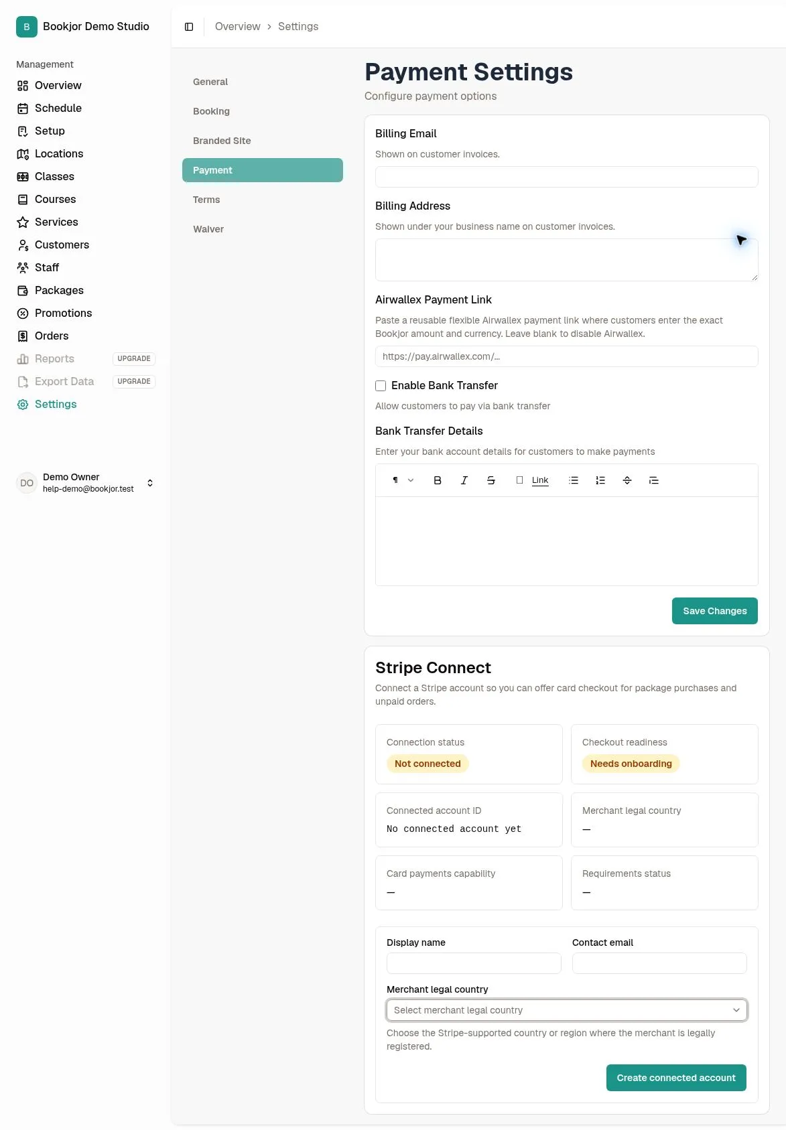The width and height of the screenshot is (786, 1130).
Task: Click the Settings breadcrumb item
Action: click(298, 27)
